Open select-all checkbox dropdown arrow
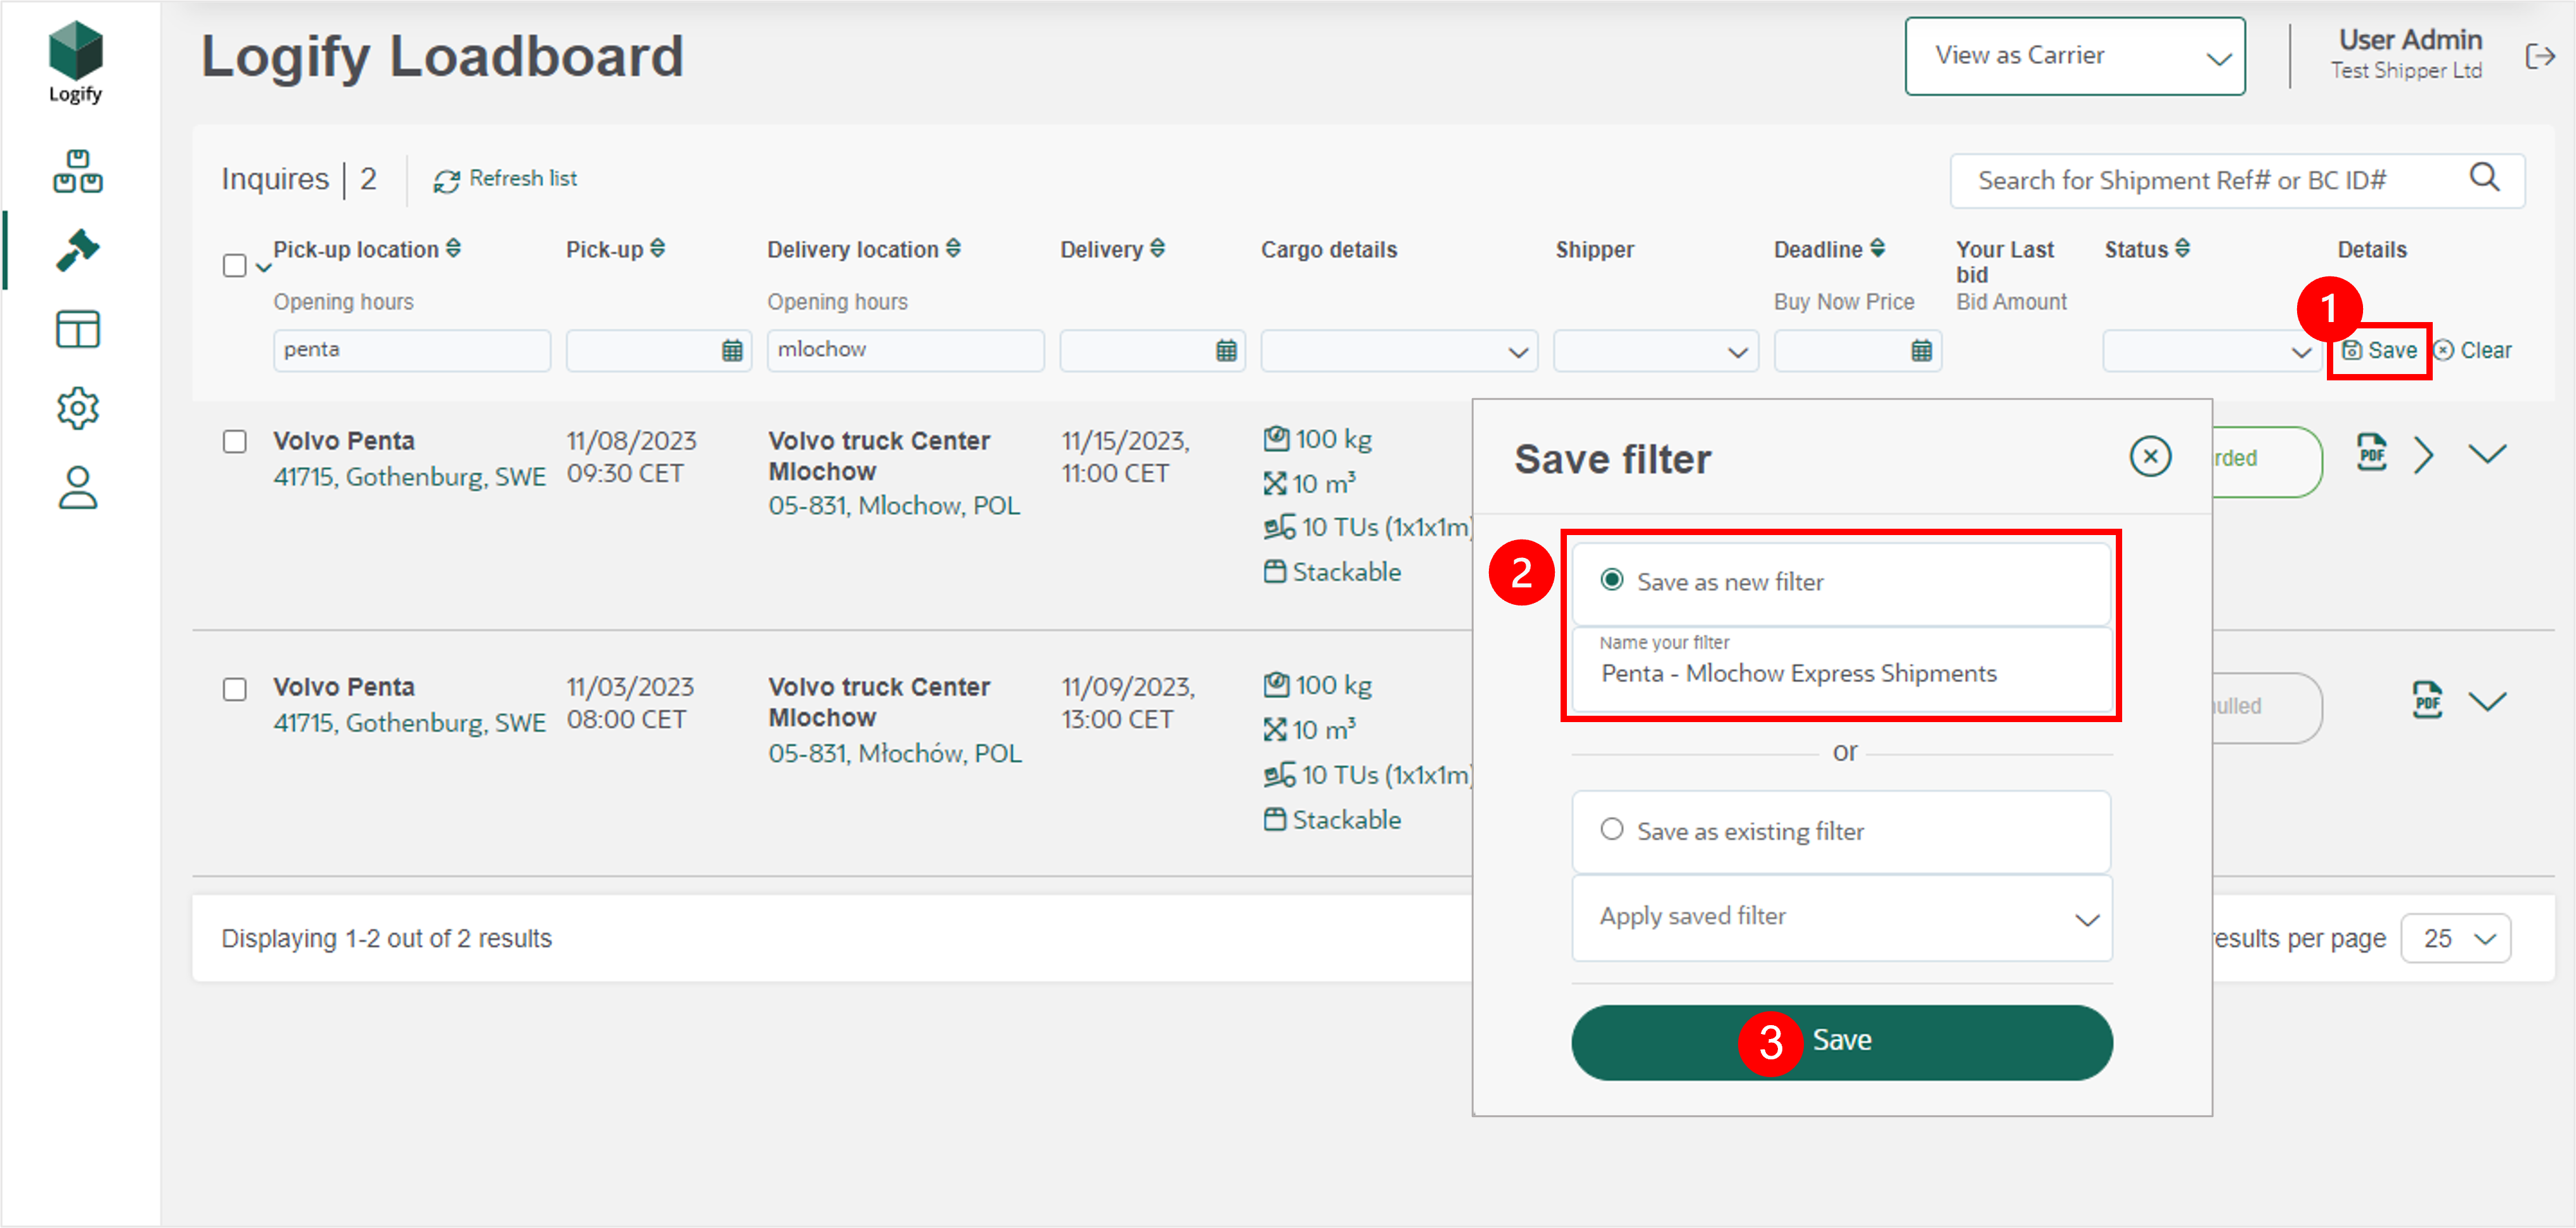 (263, 267)
